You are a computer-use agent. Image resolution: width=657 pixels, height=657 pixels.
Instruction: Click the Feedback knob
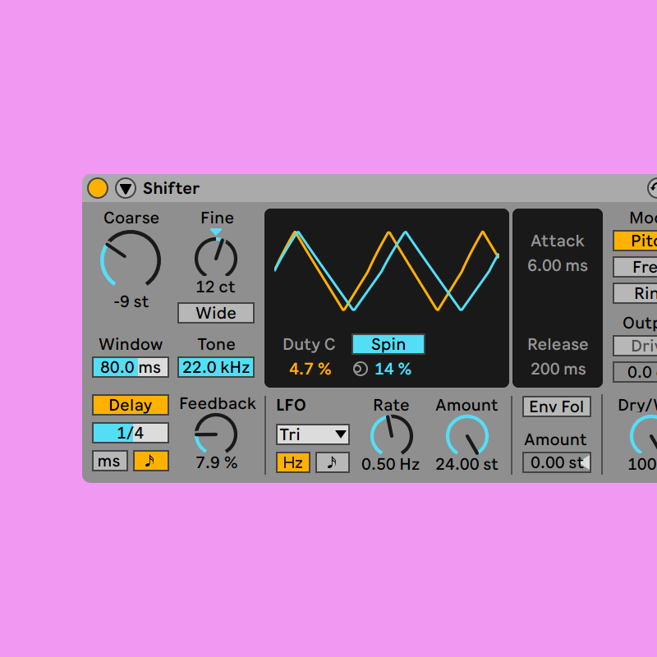tap(216, 434)
